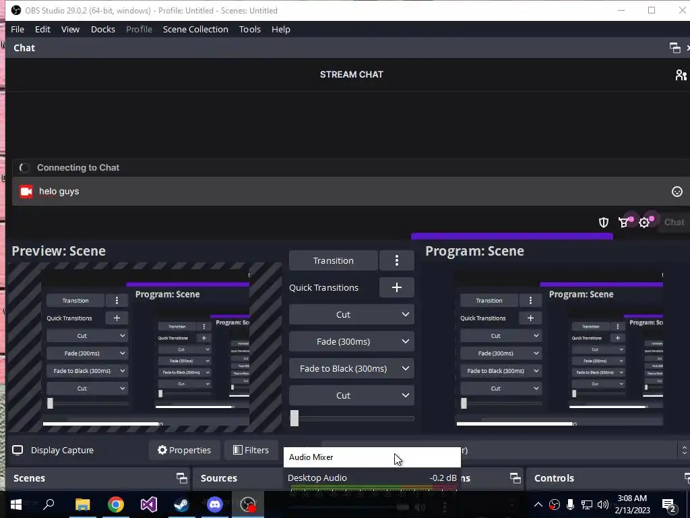The height and width of the screenshot is (518, 690).
Task: Click the Transition button
Action: click(x=333, y=261)
